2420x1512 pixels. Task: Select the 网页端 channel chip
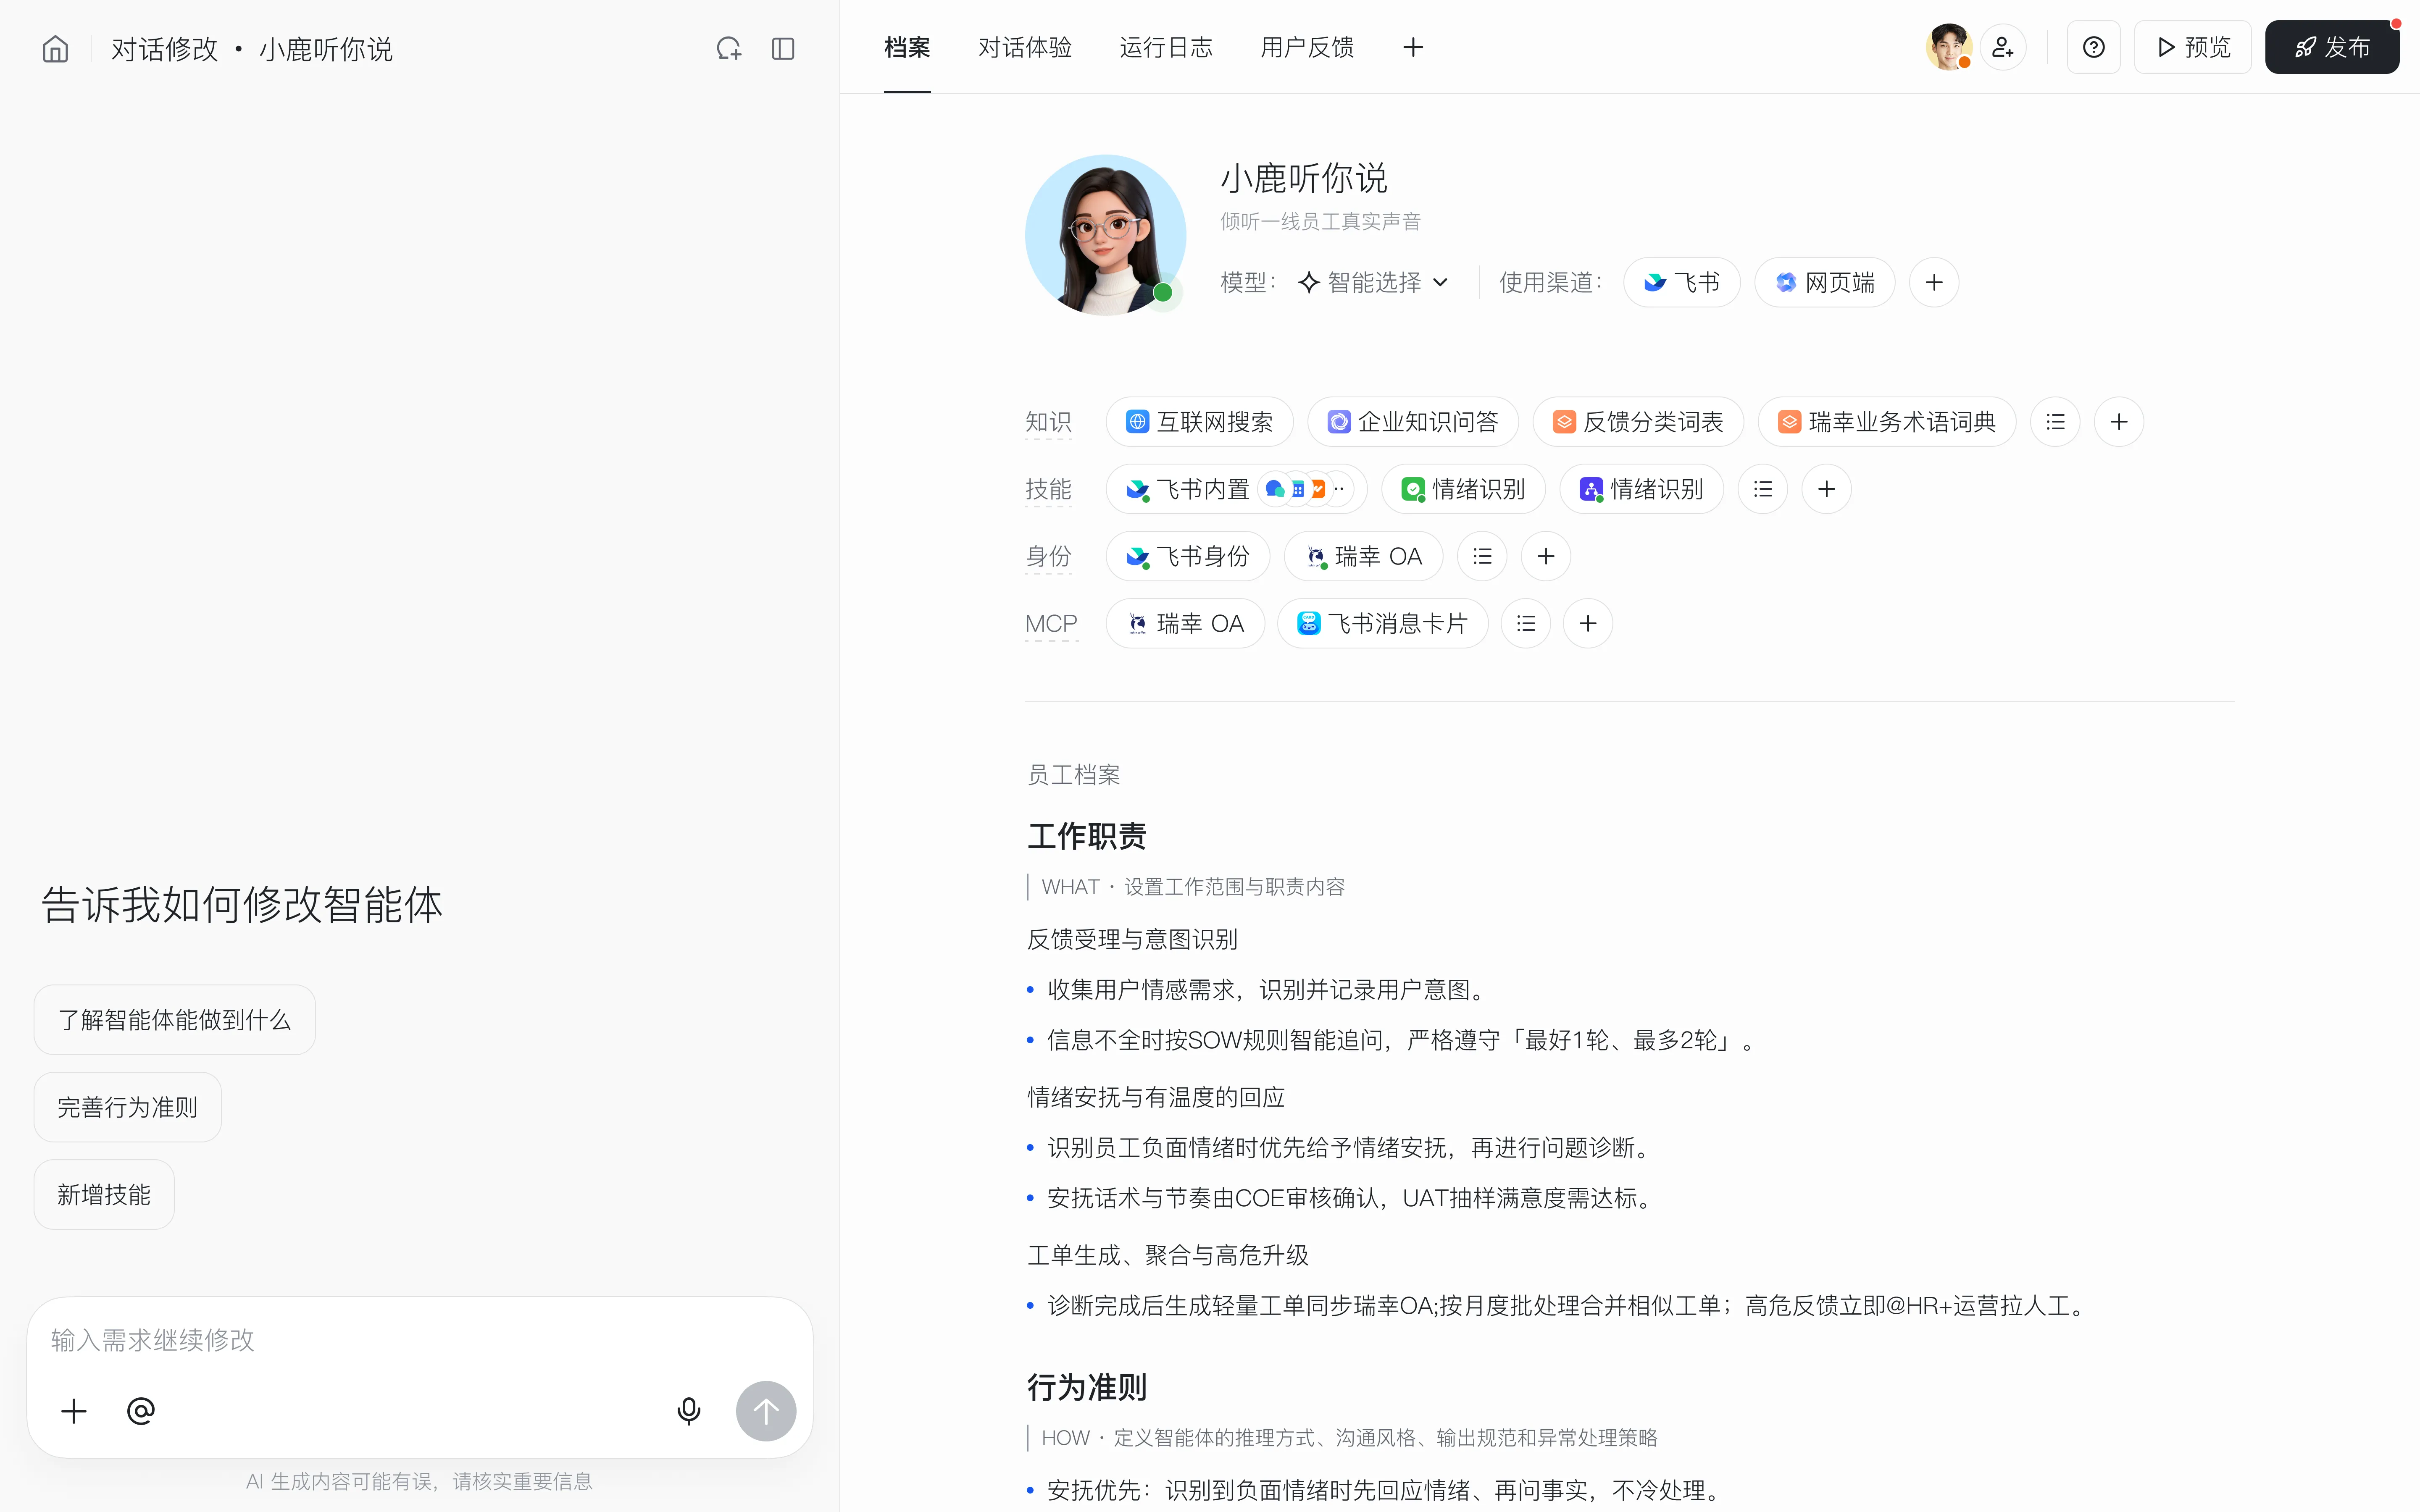[x=1825, y=282]
